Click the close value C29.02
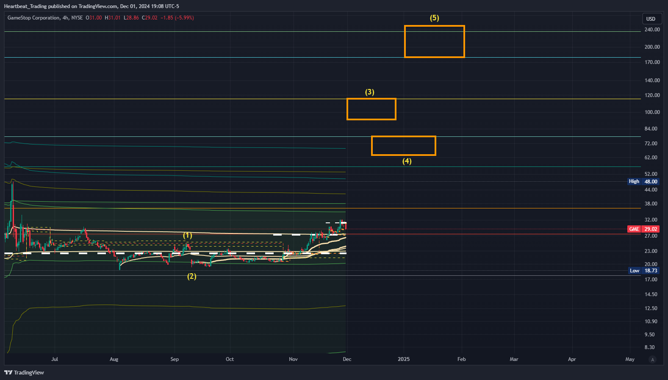 150,18
